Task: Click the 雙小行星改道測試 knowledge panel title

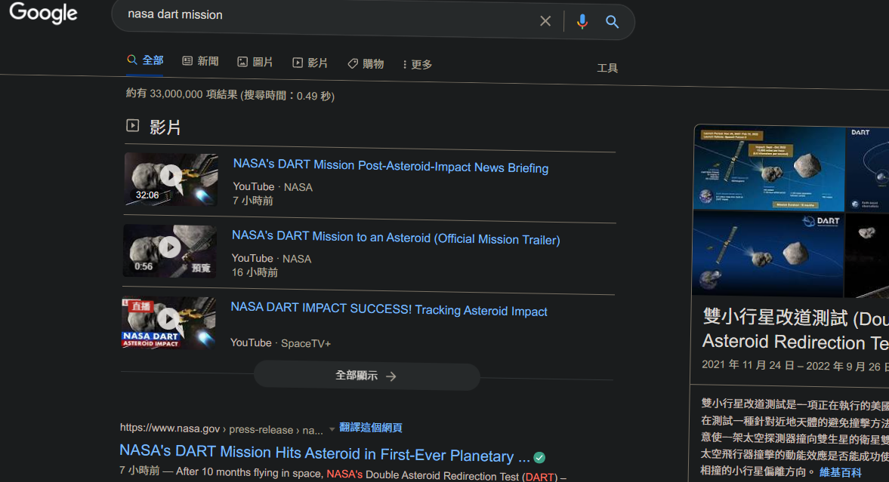Action: (x=795, y=330)
